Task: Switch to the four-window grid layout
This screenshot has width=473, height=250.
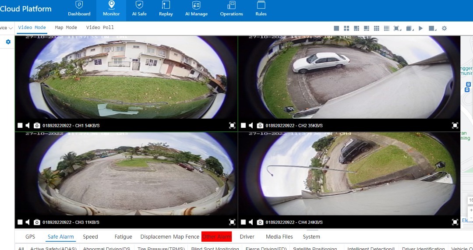Action: click(346, 28)
